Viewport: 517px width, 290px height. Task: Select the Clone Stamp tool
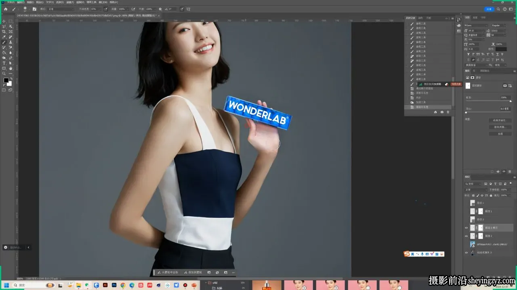click(11, 42)
